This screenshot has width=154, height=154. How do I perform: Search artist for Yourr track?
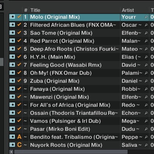tap(146, 17)
